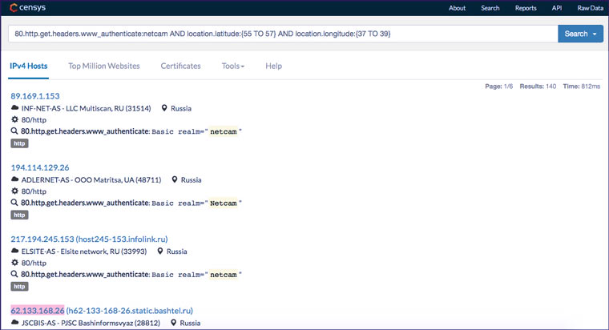Click gear icon in 217.194.245.153 entry
Viewport: 609px width, 330px height.
click(x=14, y=263)
